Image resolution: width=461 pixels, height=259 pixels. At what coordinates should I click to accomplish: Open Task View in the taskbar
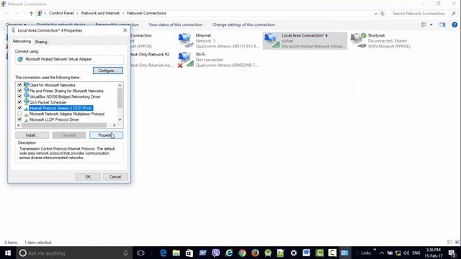tap(140, 253)
